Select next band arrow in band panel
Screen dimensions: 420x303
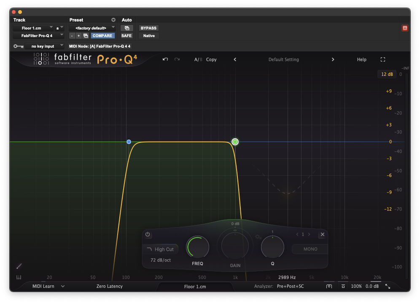click(x=309, y=234)
